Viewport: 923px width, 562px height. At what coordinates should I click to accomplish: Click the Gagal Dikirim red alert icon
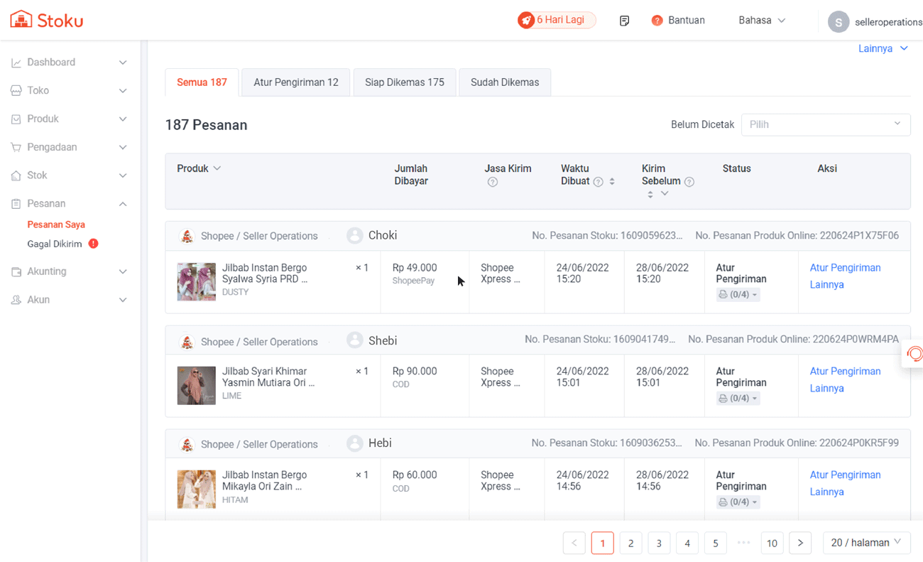click(x=93, y=244)
